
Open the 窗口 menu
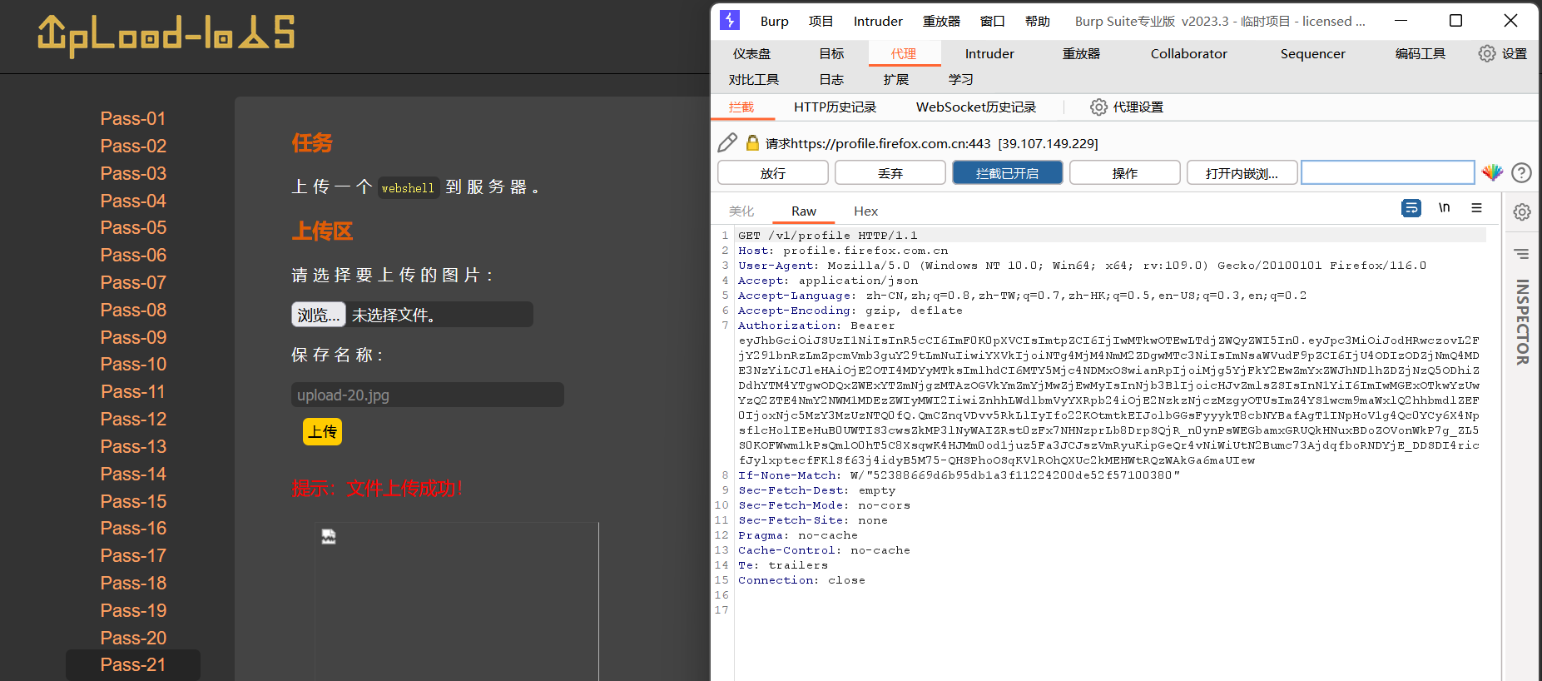[992, 21]
